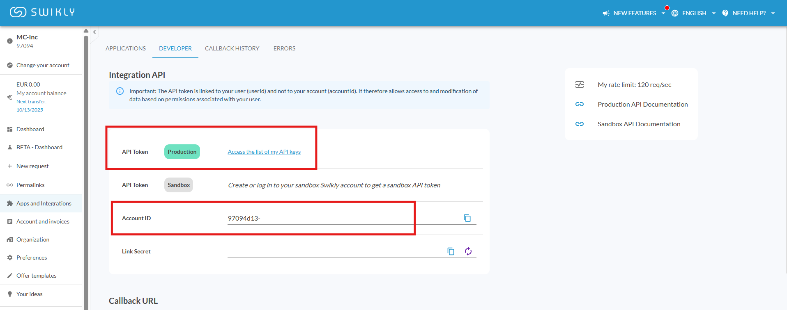The width and height of the screenshot is (787, 310).
Task: Click the Production API Documentation link icon
Action: click(x=580, y=104)
